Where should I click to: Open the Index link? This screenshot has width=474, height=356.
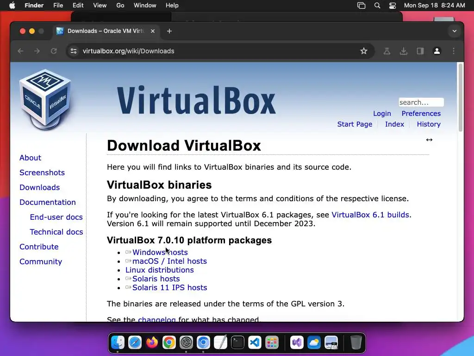[394, 124]
